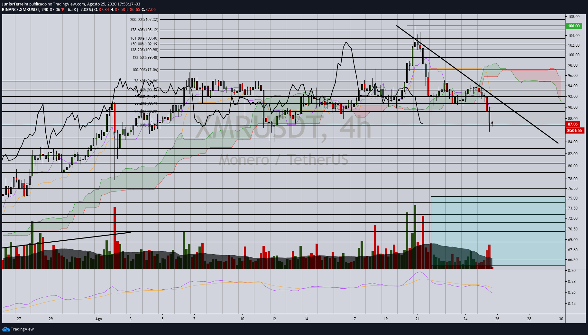Screen dimensions: 588x335
Task: Click the −6.58 (−7.03%) change value
Action: (x=79, y=10)
